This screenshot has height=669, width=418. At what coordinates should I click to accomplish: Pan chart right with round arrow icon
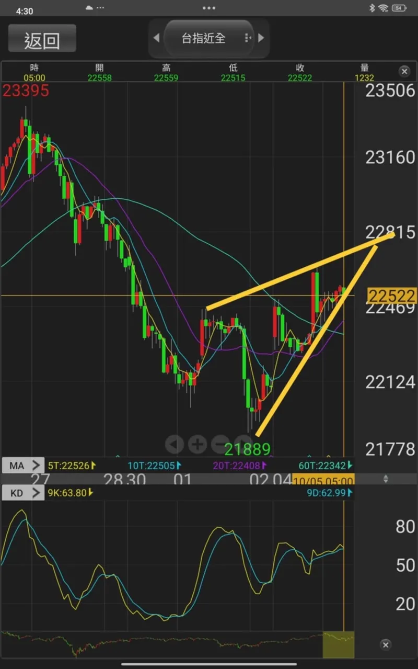click(x=243, y=444)
